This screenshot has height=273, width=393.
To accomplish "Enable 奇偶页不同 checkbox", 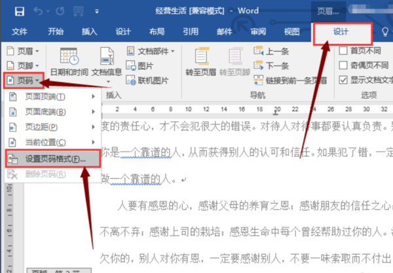I will (x=343, y=65).
